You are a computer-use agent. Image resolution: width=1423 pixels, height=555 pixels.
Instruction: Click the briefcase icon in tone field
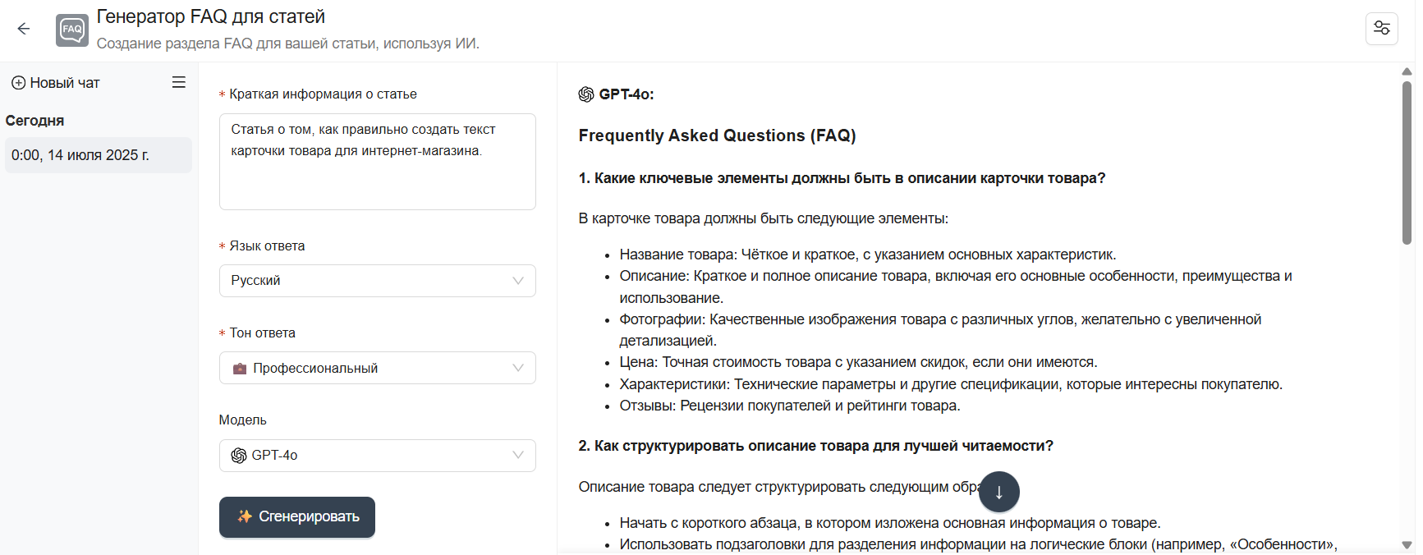(x=240, y=369)
